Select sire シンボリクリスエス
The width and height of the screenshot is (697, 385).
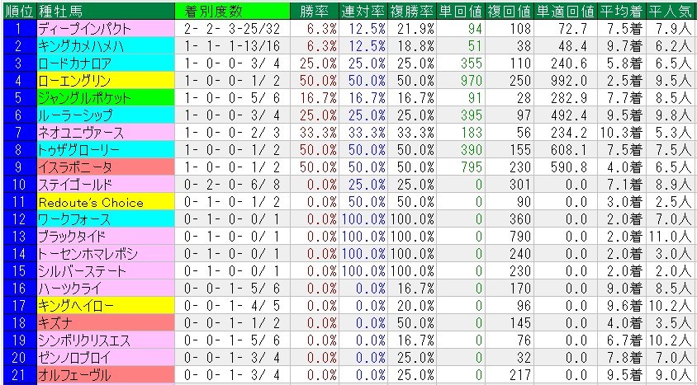click(x=106, y=340)
